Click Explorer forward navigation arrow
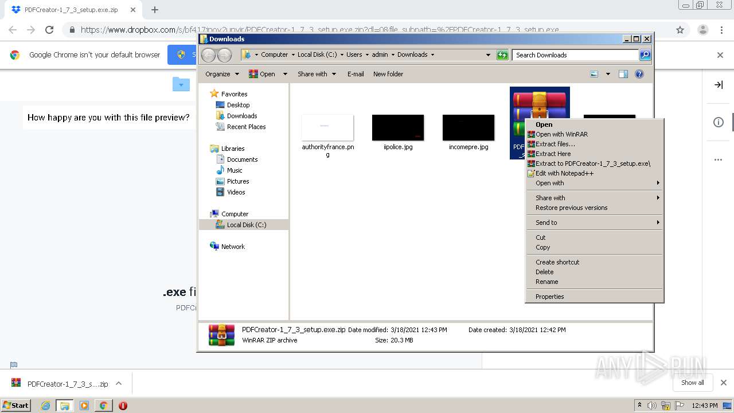The height and width of the screenshot is (413, 734). (225, 55)
